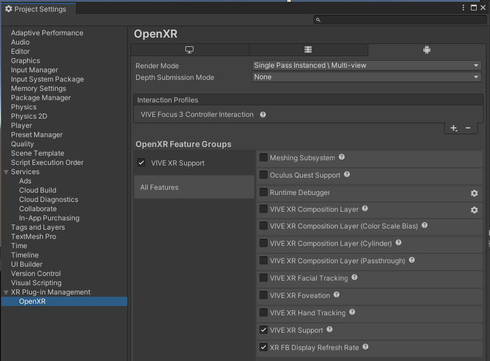Viewport: 490px width, 361px height.
Task: Open TextMesh Pro settings
Action: coord(34,237)
